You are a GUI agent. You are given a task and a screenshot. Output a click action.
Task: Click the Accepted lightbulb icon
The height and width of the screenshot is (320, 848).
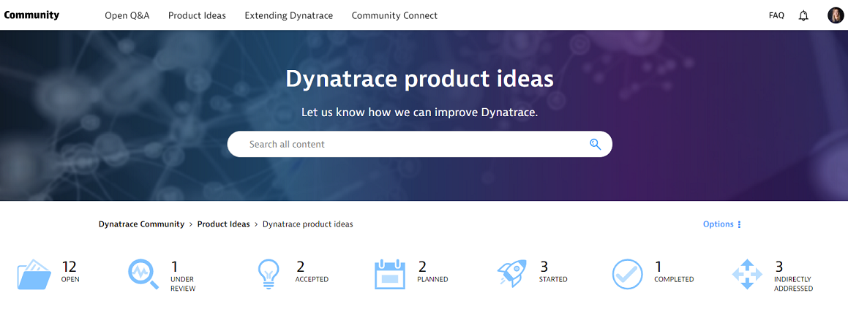coord(269,275)
